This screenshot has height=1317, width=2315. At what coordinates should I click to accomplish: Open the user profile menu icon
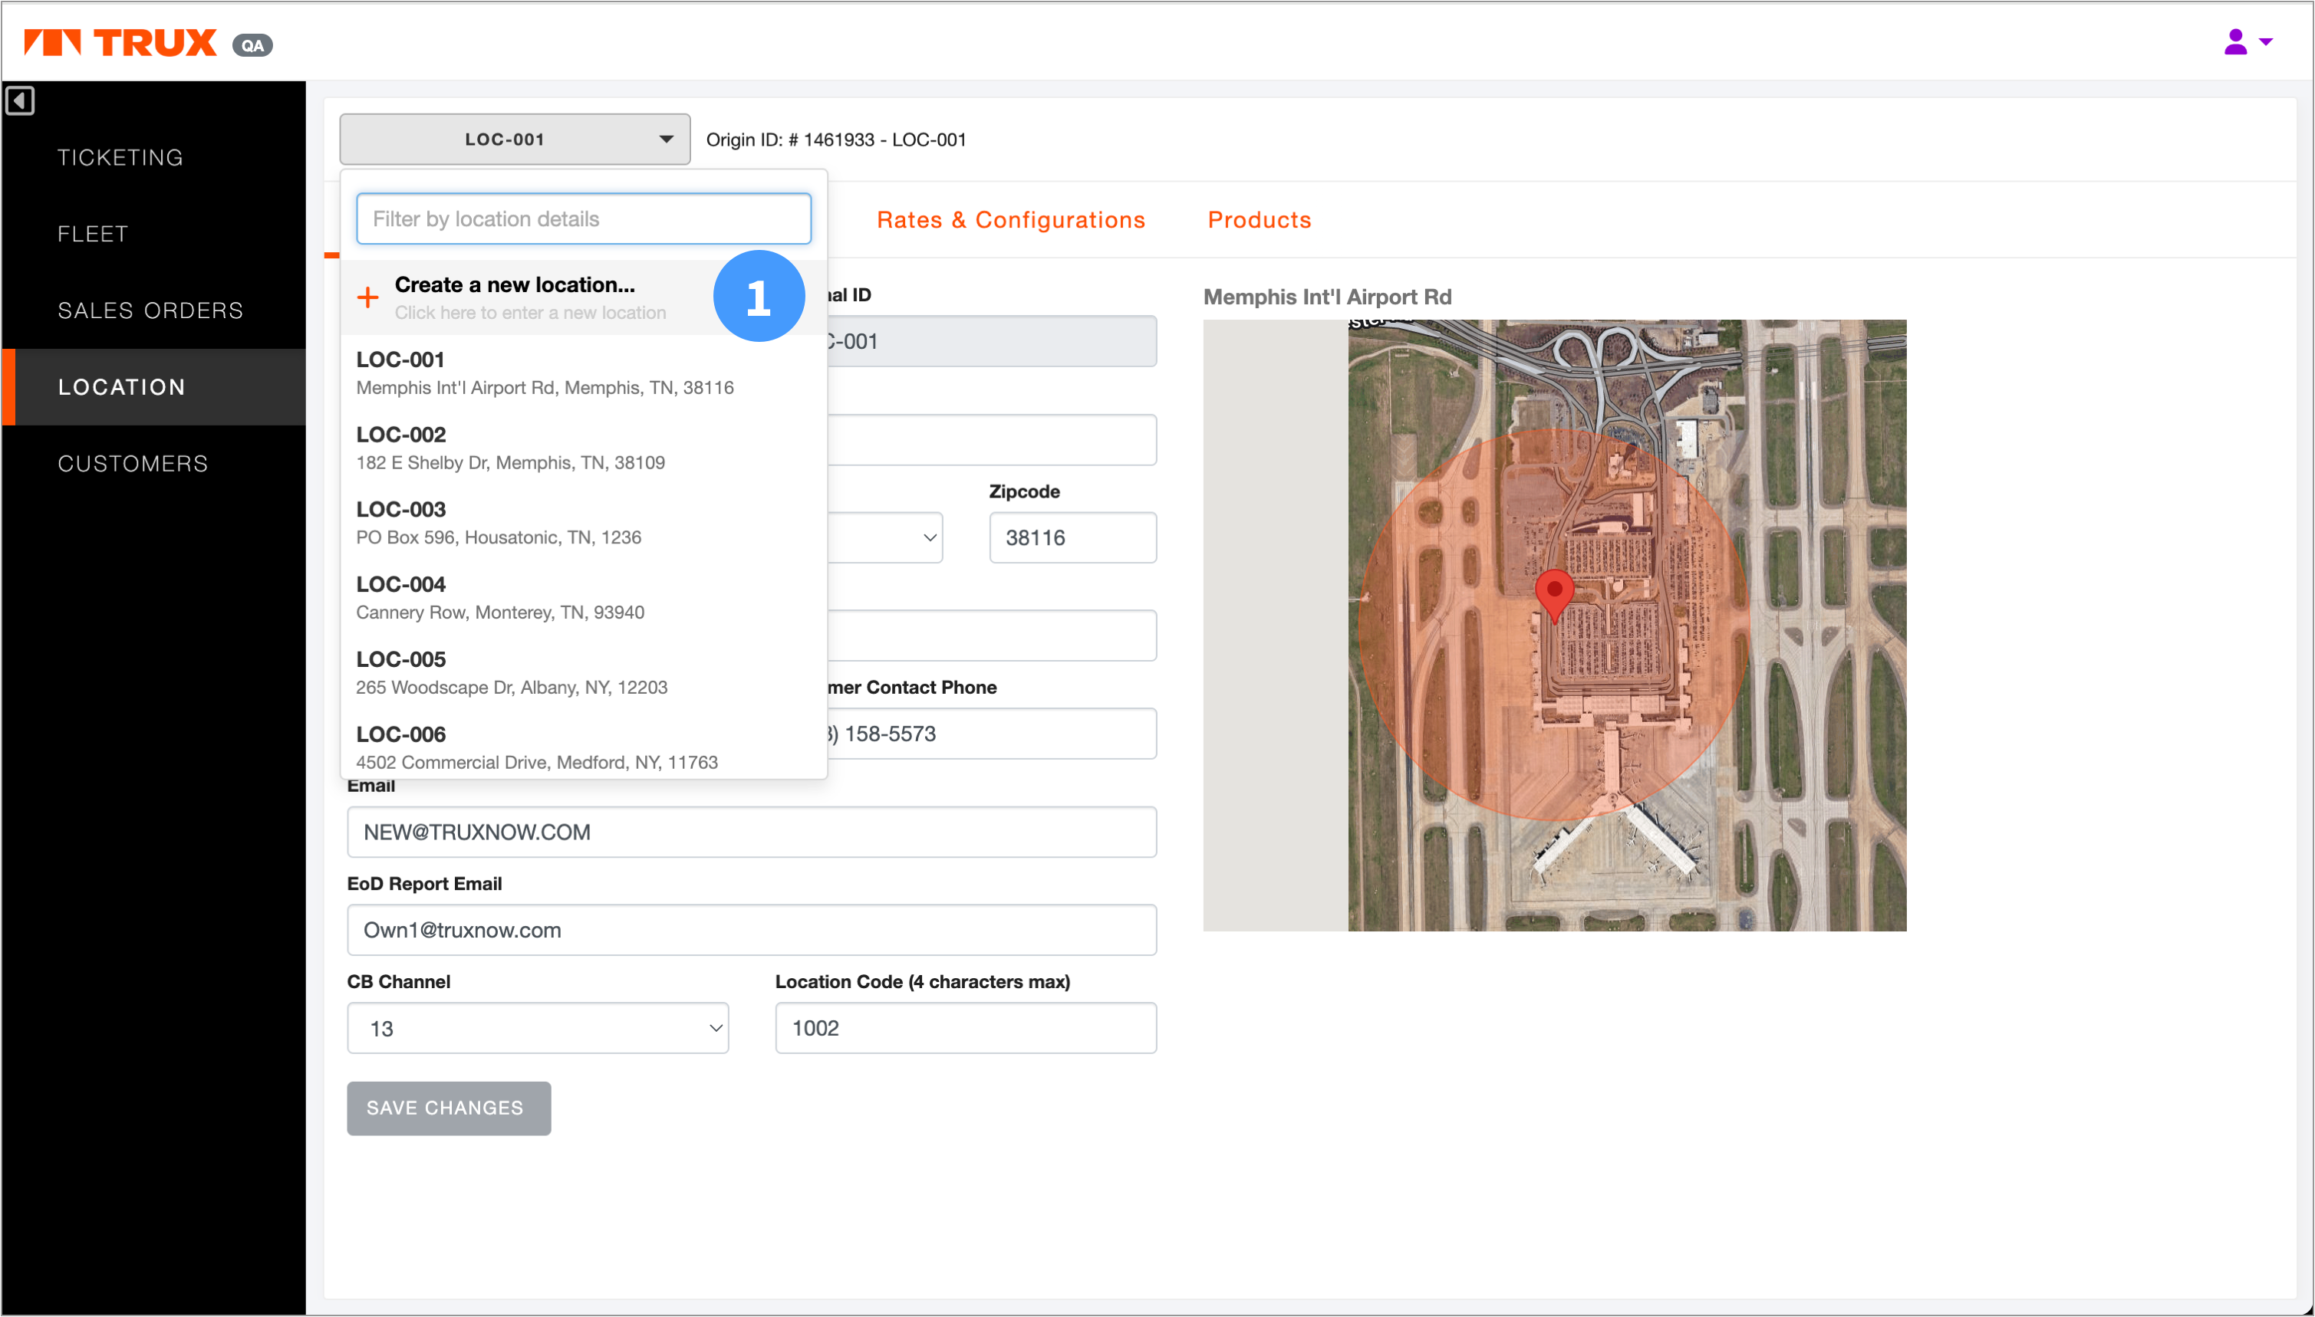(x=2248, y=41)
